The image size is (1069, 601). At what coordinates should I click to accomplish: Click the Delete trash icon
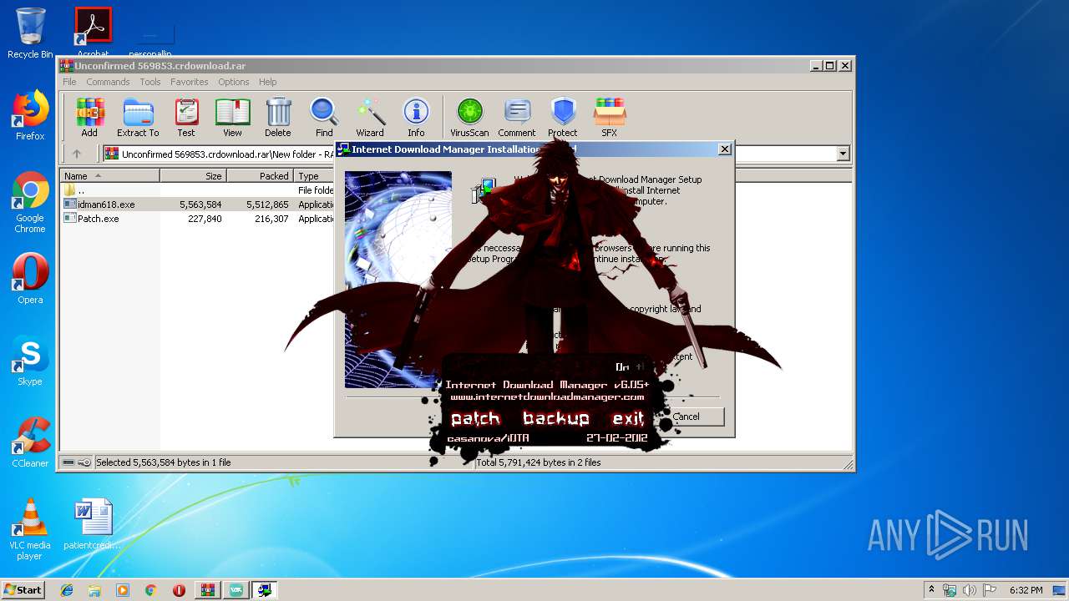pyautogui.click(x=278, y=118)
